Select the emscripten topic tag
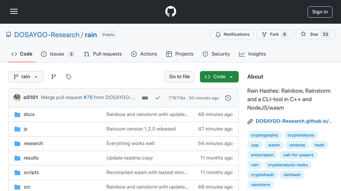Screen dimensions: 341x191 (262, 155)
